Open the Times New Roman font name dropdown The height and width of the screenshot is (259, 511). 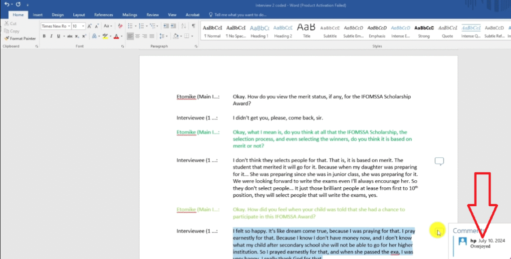[68, 26]
